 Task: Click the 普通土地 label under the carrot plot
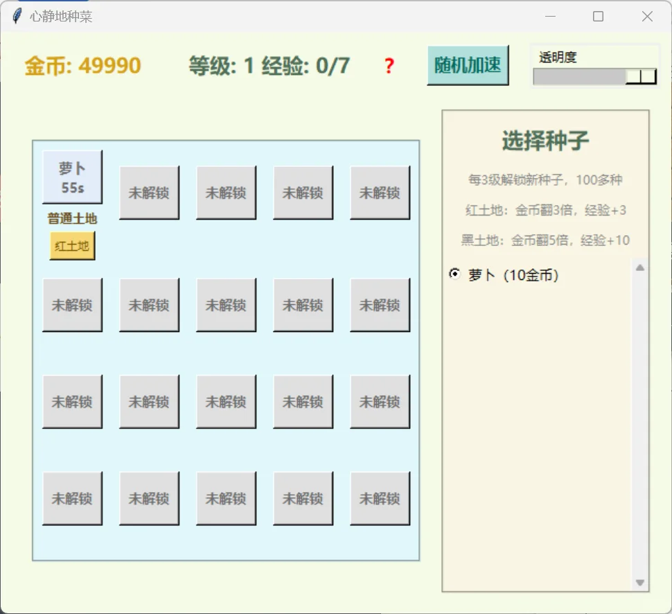click(71, 218)
